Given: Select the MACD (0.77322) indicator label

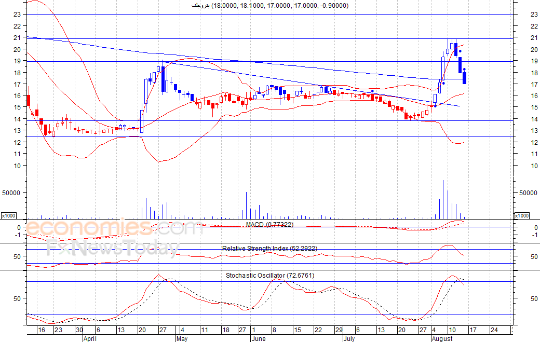Looking at the screenshot, I should pyautogui.click(x=269, y=225).
